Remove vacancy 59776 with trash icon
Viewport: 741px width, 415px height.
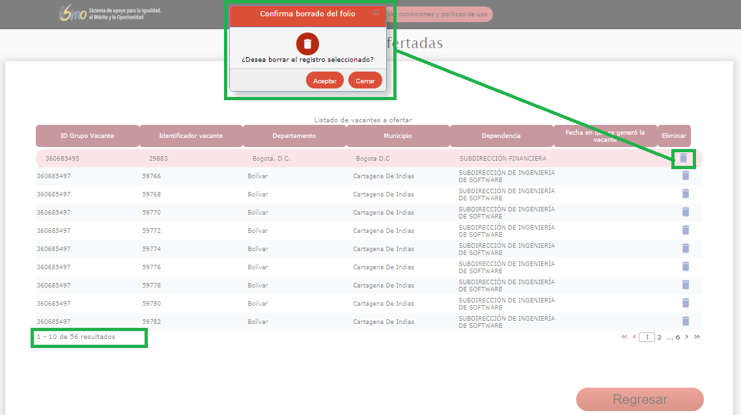tap(685, 267)
